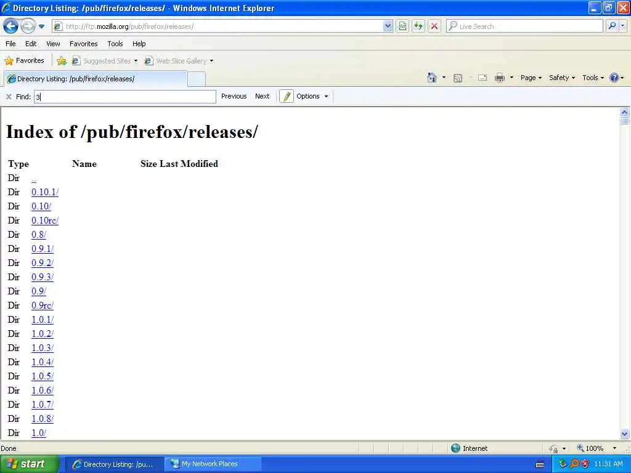Viewport: 631px width, 473px height.
Task: Open the 1.0.8/ directory link
Action: [x=43, y=419]
